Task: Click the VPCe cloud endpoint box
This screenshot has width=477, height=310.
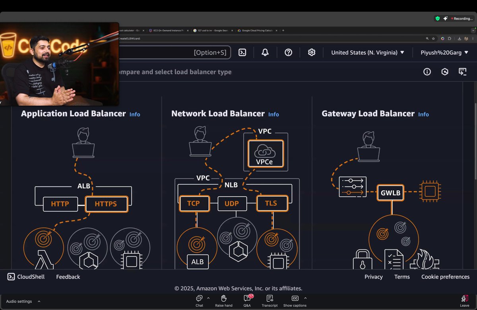Action: (266, 153)
